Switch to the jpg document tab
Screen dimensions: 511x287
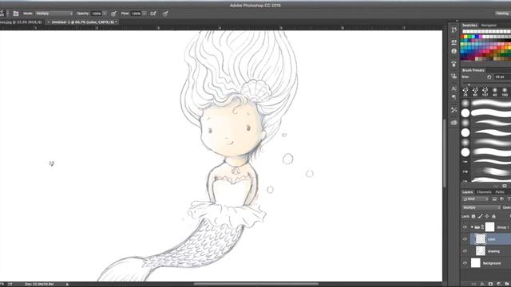coord(21,22)
